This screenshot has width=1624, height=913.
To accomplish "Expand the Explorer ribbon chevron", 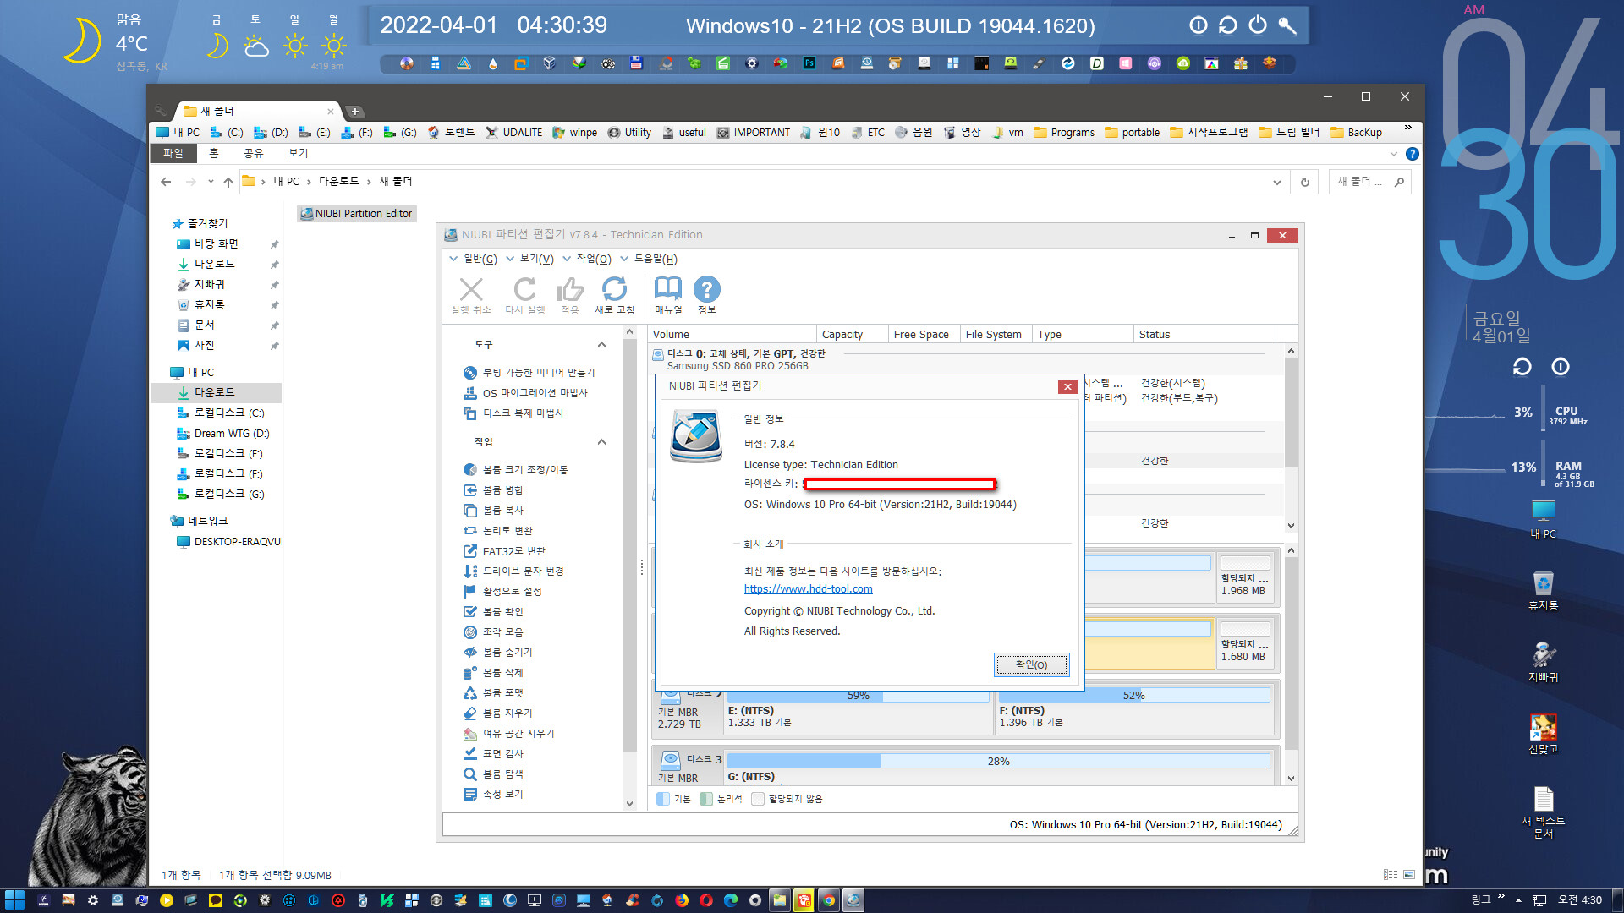I will [x=1393, y=154].
